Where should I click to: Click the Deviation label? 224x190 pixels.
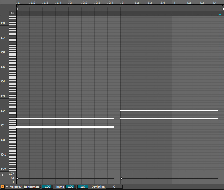coord(98,187)
